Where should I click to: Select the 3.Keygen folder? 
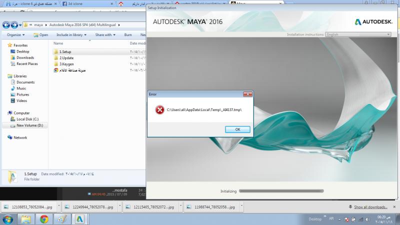pyautogui.click(x=66, y=64)
